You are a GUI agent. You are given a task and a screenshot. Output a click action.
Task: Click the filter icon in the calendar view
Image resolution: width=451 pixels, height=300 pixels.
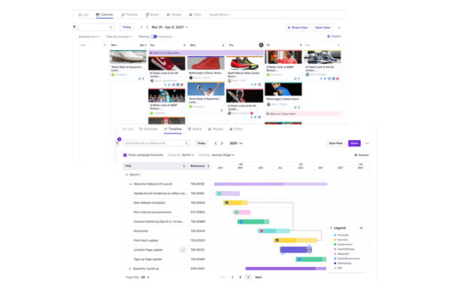click(74, 27)
